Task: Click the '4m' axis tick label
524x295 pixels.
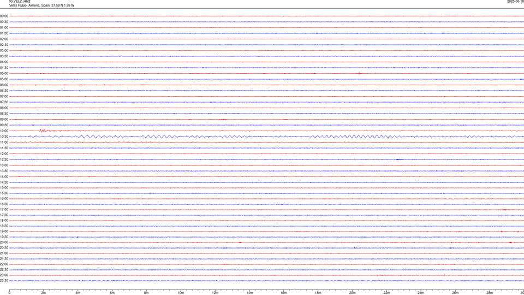Action: click(x=78, y=293)
